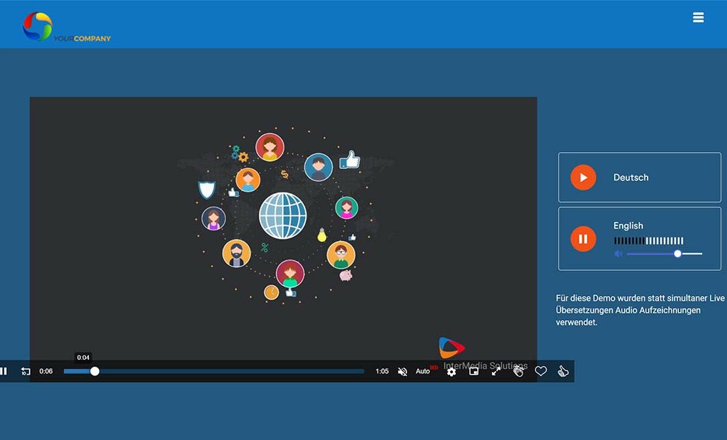This screenshot has width=727, height=440.
Task: Rewind video 10 seconds
Action: pos(26,371)
